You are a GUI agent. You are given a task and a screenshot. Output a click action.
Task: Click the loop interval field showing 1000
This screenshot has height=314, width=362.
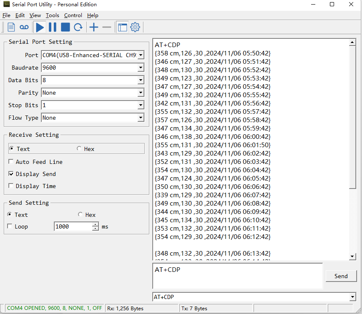[73, 226]
